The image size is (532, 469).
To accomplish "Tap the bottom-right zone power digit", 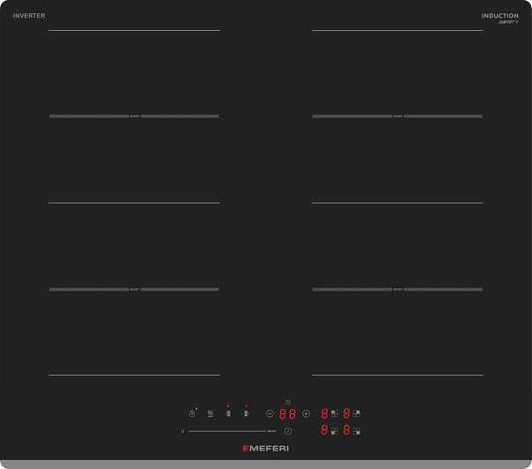I will pyautogui.click(x=347, y=430).
